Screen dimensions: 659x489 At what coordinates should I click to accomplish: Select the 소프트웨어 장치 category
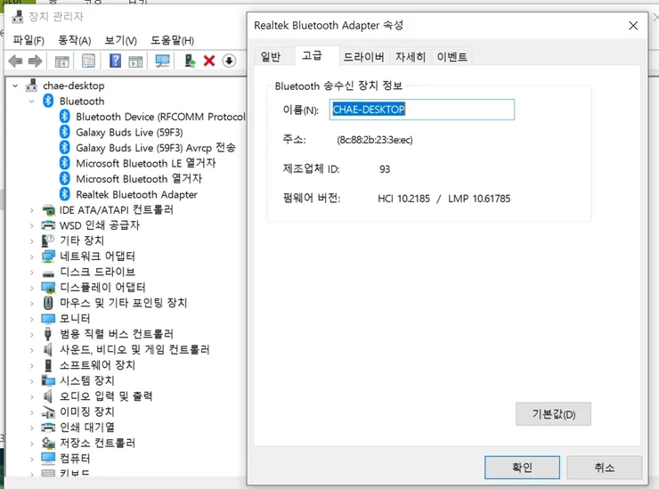(x=97, y=365)
